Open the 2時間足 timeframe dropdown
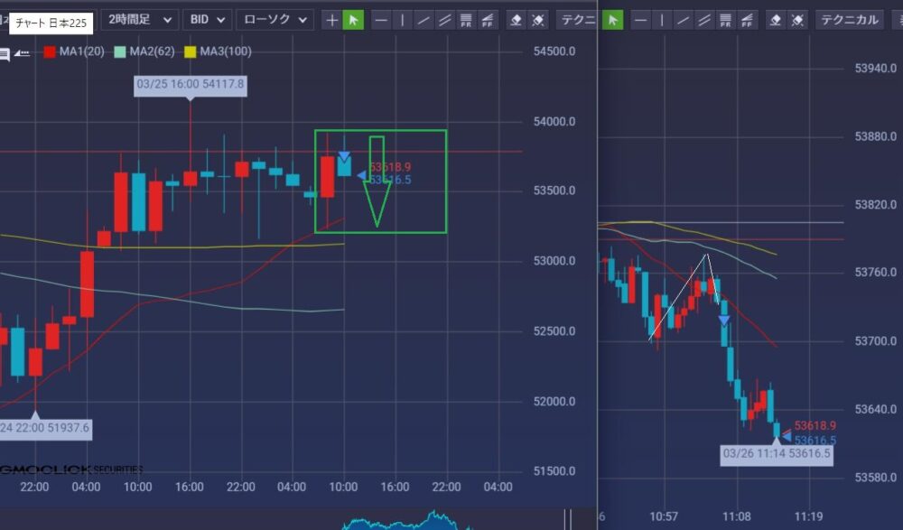 [139, 19]
